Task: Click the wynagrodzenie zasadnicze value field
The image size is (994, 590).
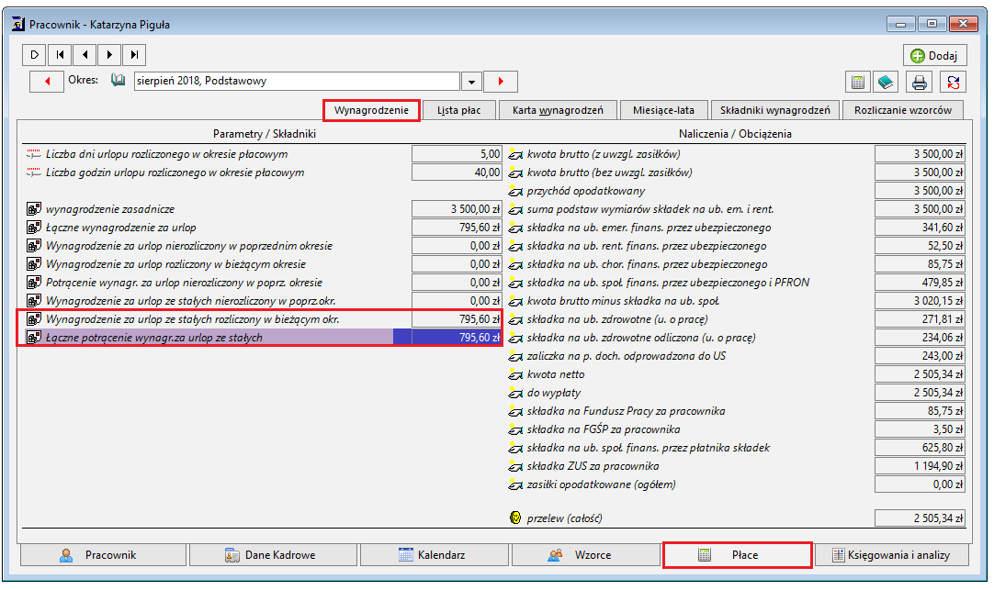Action: (457, 209)
